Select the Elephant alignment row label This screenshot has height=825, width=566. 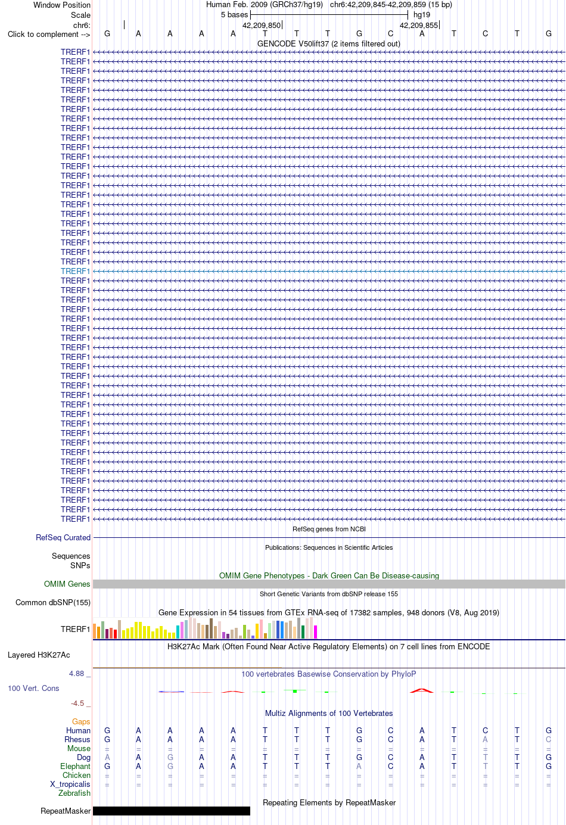76,766
